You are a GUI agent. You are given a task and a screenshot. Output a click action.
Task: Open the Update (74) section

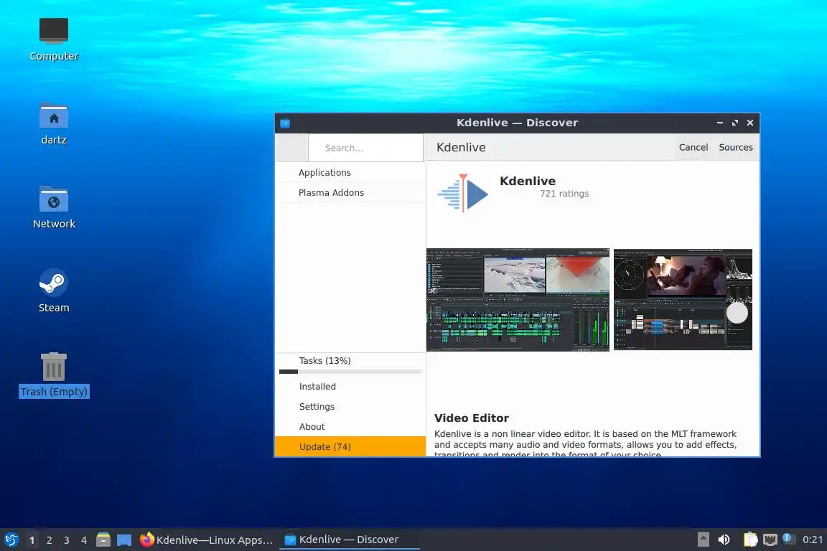[350, 446]
